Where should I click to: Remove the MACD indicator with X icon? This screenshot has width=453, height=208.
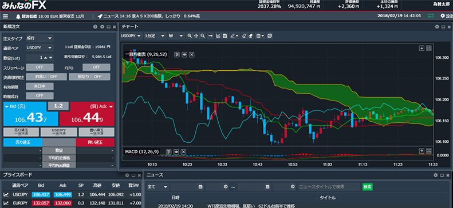point(183,151)
